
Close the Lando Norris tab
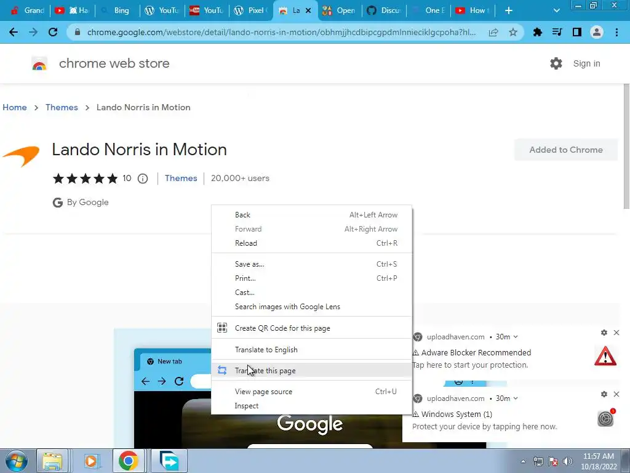[308, 10]
